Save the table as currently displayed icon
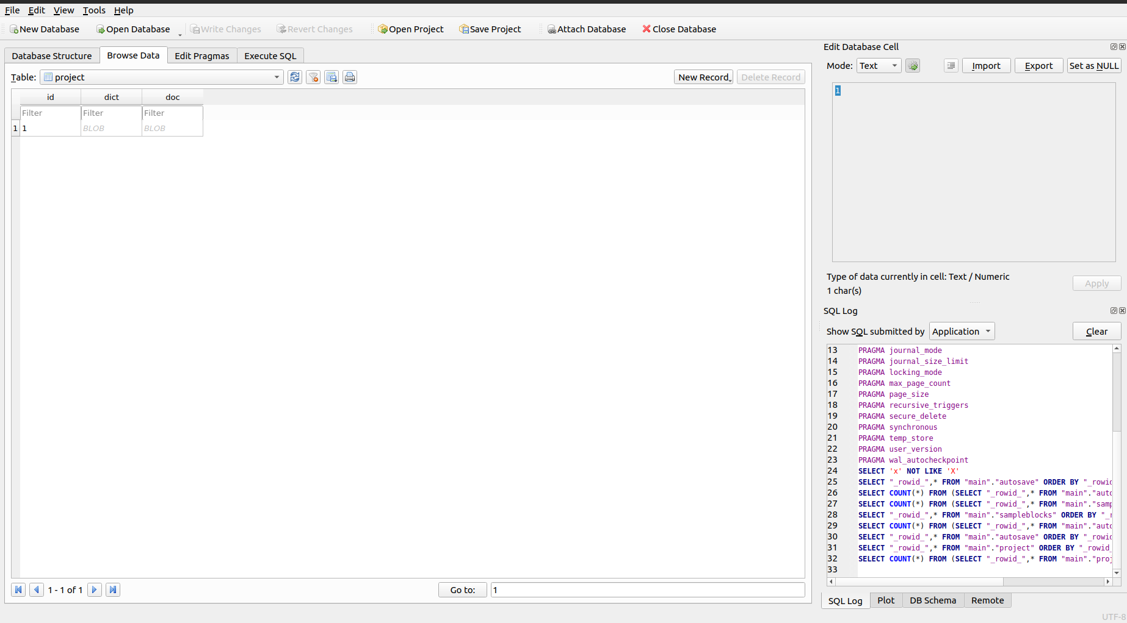 click(332, 77)
